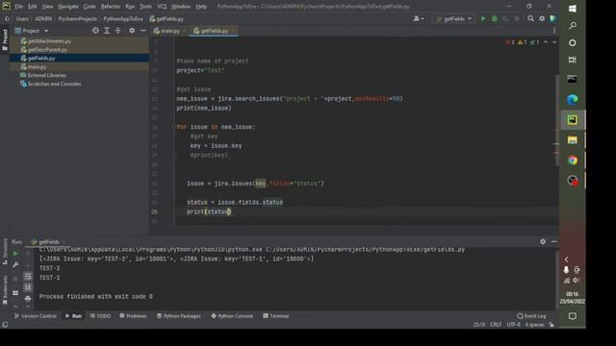Image resolution: width=616 pixels, height=346 pixels.
Task: Open Google Chrome from the taskbar
Action: [573, 161]
